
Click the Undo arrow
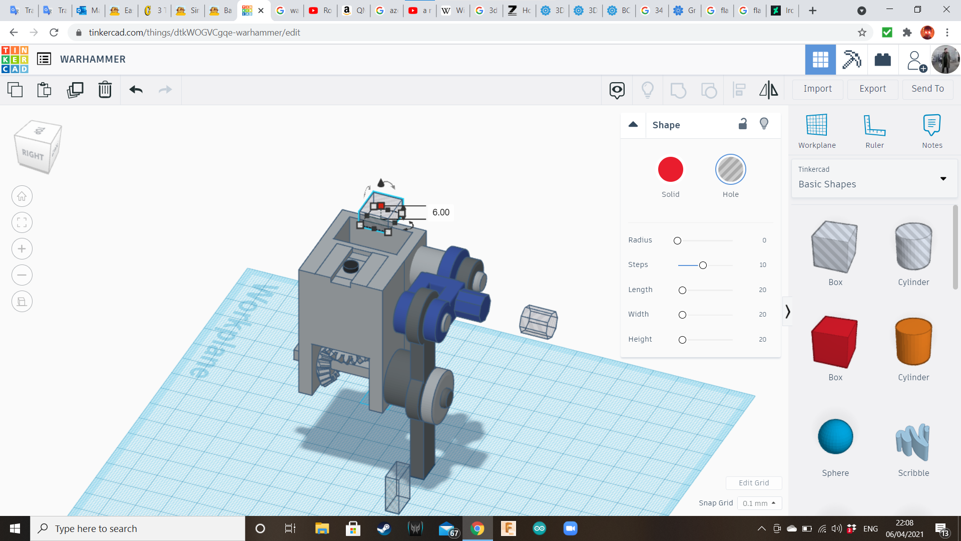click(x=136, y=90)
